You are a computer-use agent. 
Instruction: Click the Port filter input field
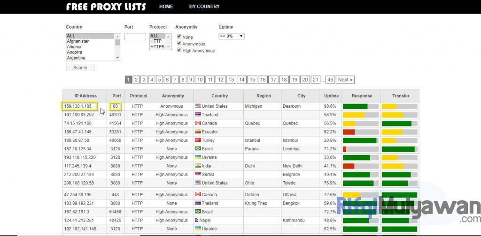click(x=135, y=37)
